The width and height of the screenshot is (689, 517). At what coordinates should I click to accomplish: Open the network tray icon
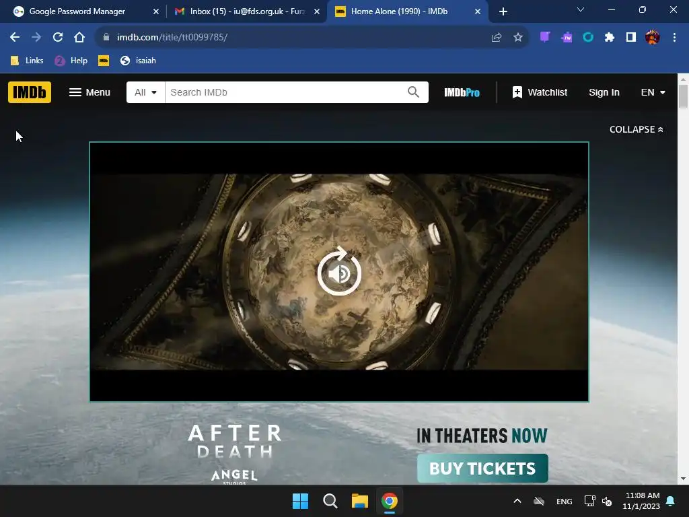click(x=589, y=501)
